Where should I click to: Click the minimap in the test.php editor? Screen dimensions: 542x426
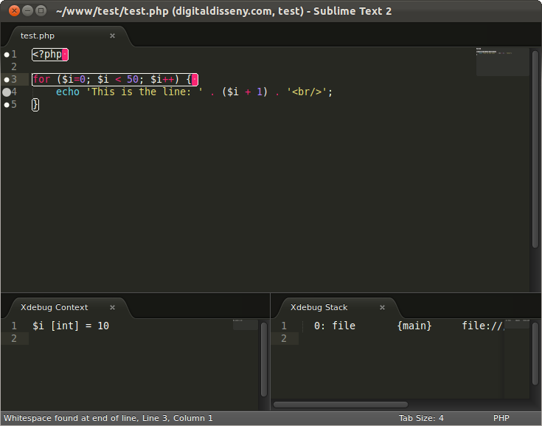coord(501,63)
